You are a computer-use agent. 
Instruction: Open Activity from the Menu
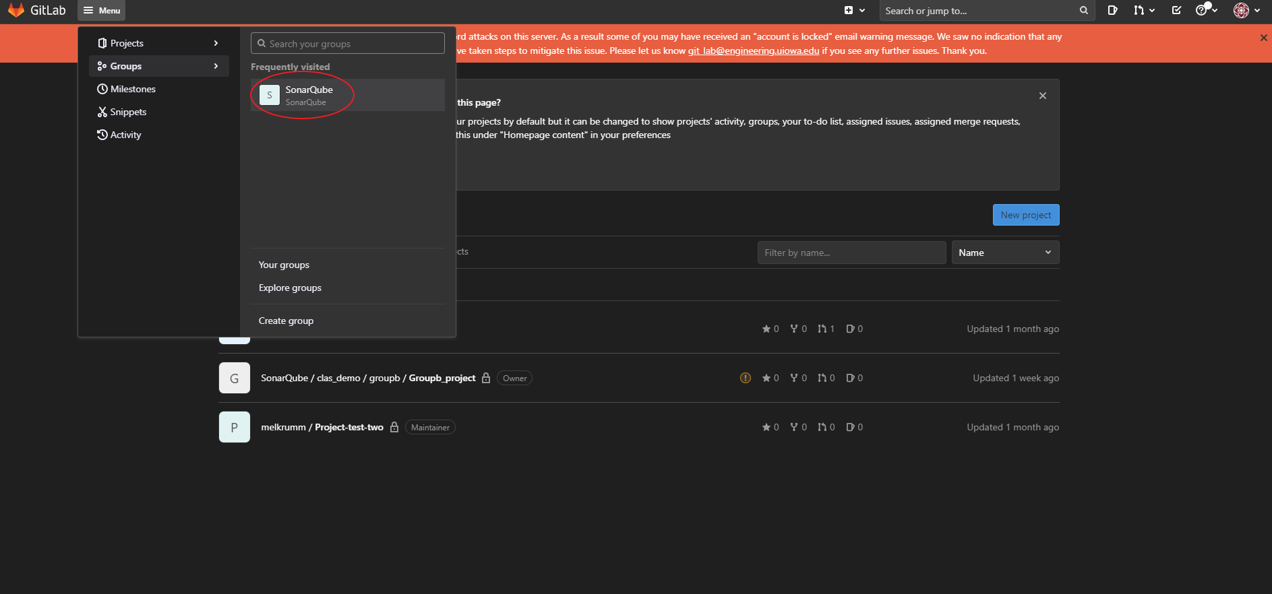point(125,135)
